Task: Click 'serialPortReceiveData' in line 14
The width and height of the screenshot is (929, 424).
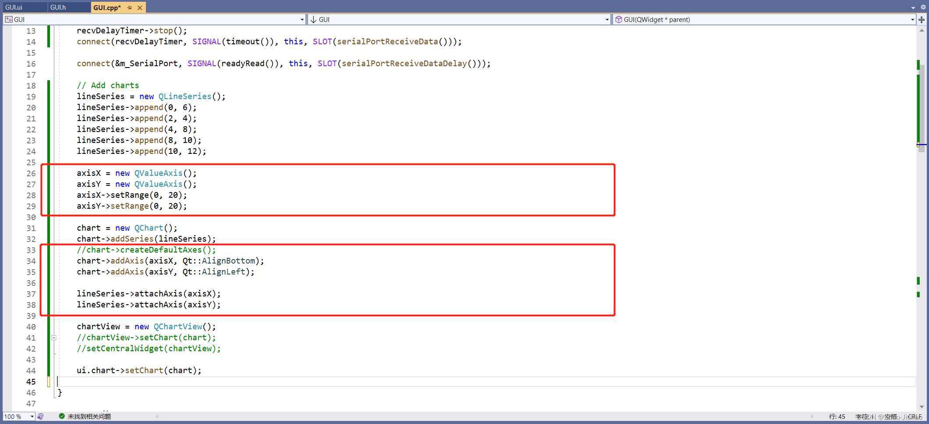Action: 387,42
